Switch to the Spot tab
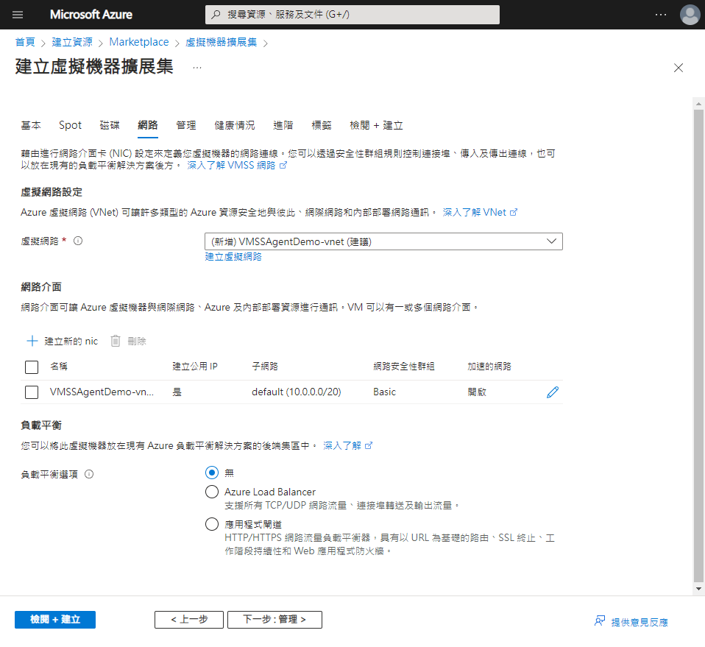 click(70, 125)
